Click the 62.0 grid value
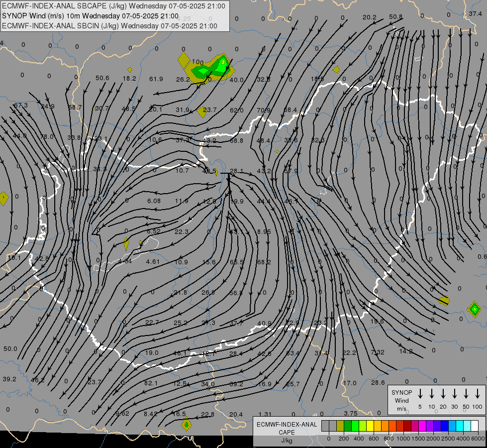487x448 pixels. (237, 110)
